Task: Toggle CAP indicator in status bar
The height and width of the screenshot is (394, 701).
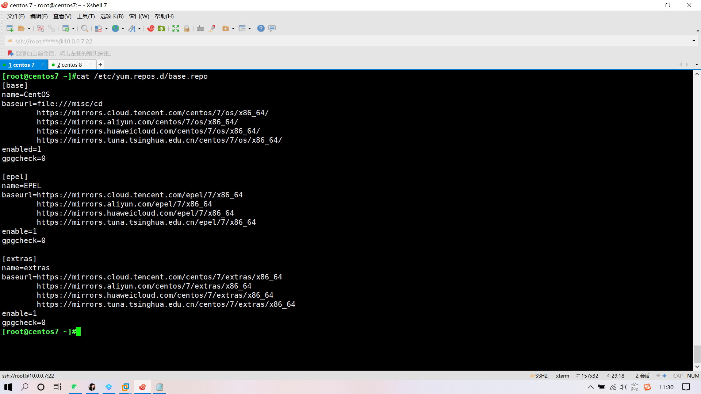Action: 678,376
